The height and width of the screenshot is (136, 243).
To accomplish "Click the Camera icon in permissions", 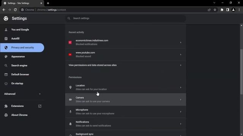I will point(70,100).
